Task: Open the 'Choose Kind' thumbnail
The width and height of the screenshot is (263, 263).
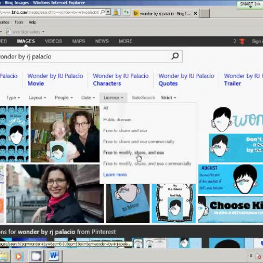Action: pyautogui.click(x=230, y=209)
